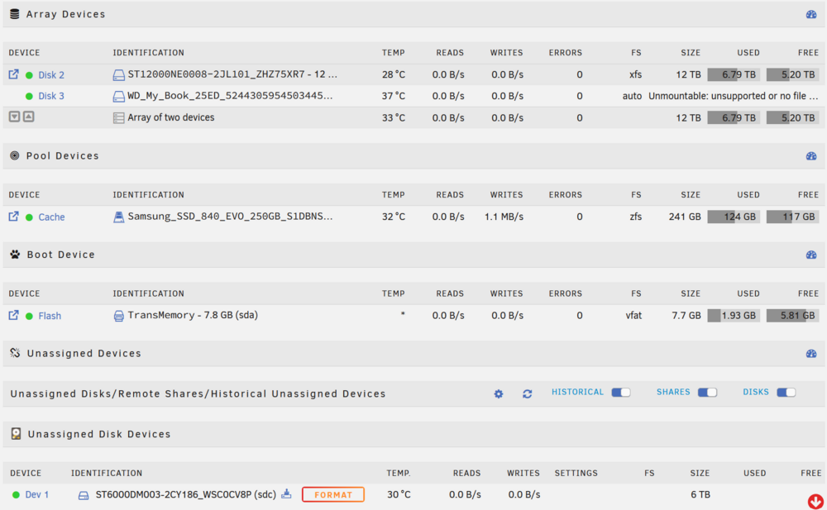The height and width of the screenshot is (510, 827).
Task: Click Unassigned Disk Devices hard drive icon
Action: (16, 433)
